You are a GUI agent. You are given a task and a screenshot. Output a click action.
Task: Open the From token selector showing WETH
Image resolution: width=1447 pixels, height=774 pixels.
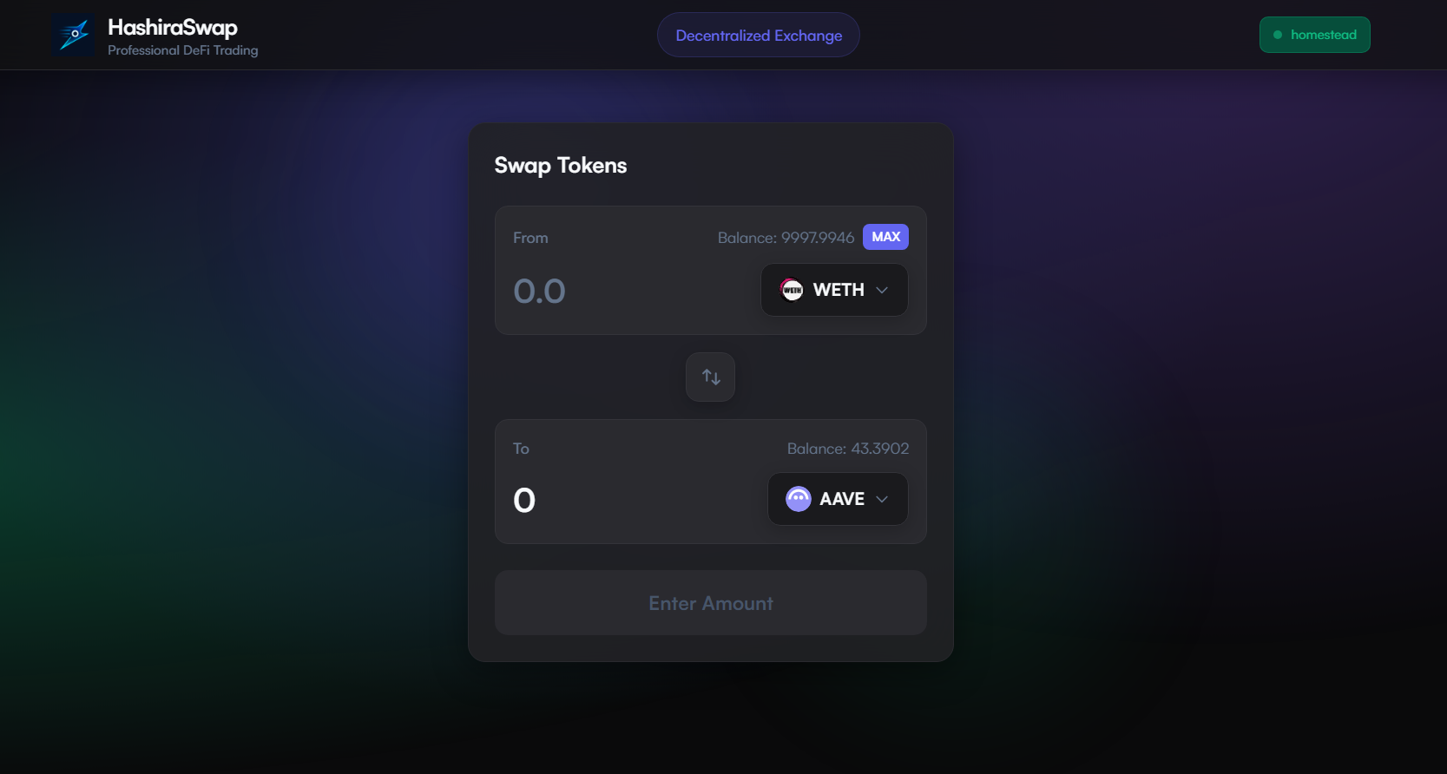coord(834,290)
